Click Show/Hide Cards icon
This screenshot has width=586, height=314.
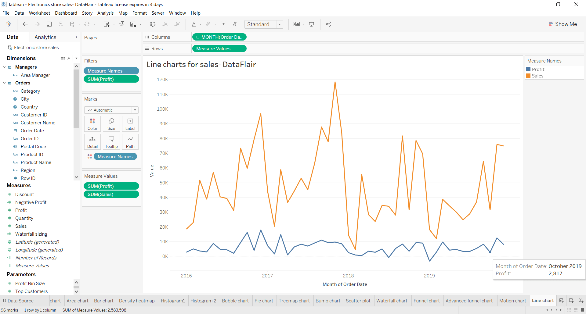[297, 24]
